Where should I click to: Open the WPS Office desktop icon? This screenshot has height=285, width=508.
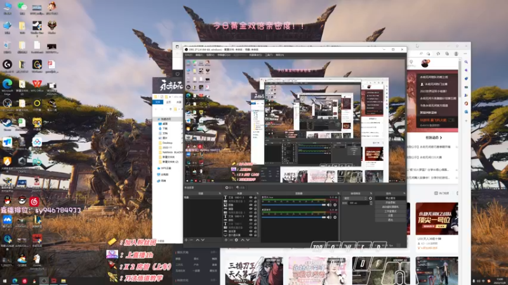37,85
